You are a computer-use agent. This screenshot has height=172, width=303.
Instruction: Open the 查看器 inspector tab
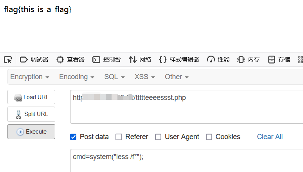70,60
